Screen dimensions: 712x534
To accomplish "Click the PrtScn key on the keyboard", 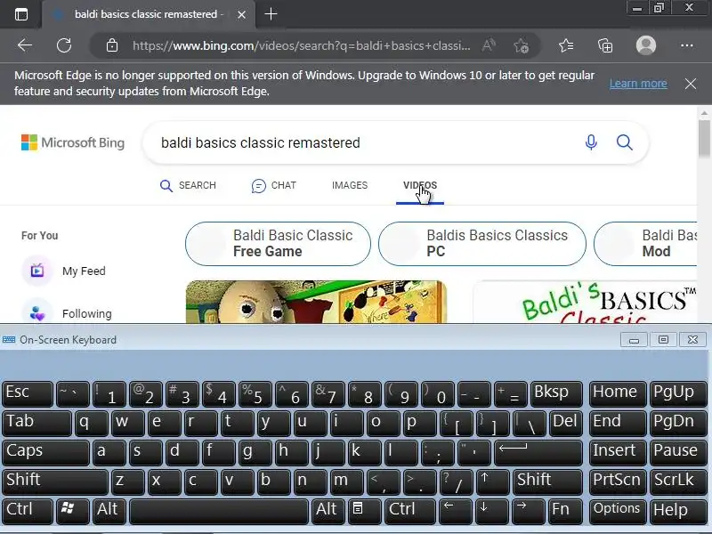I will [618, 481].
